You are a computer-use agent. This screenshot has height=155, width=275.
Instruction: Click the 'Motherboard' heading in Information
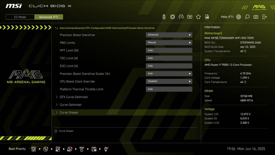point(213,33)
